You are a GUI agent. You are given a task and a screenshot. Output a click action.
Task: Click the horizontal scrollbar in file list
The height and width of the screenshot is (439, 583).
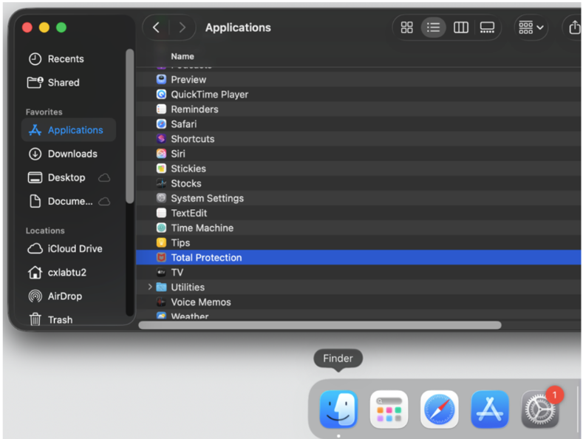point(319,325)
